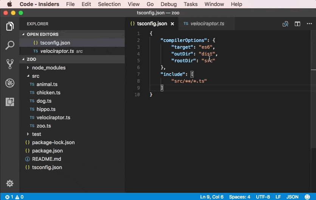The width and height of the screenshot is (316, 200).
Task: Click the "src/**/*.ts" string in editor
Action: [189, 81]
